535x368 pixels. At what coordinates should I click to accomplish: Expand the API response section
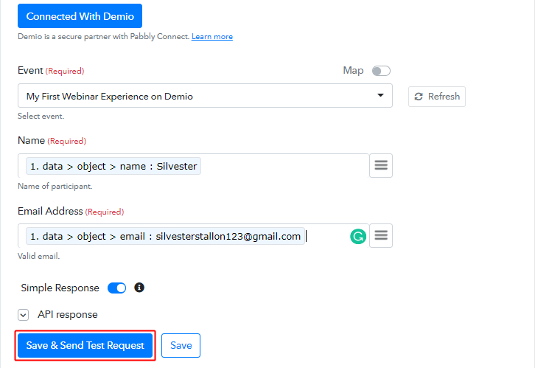coord(23,315)
